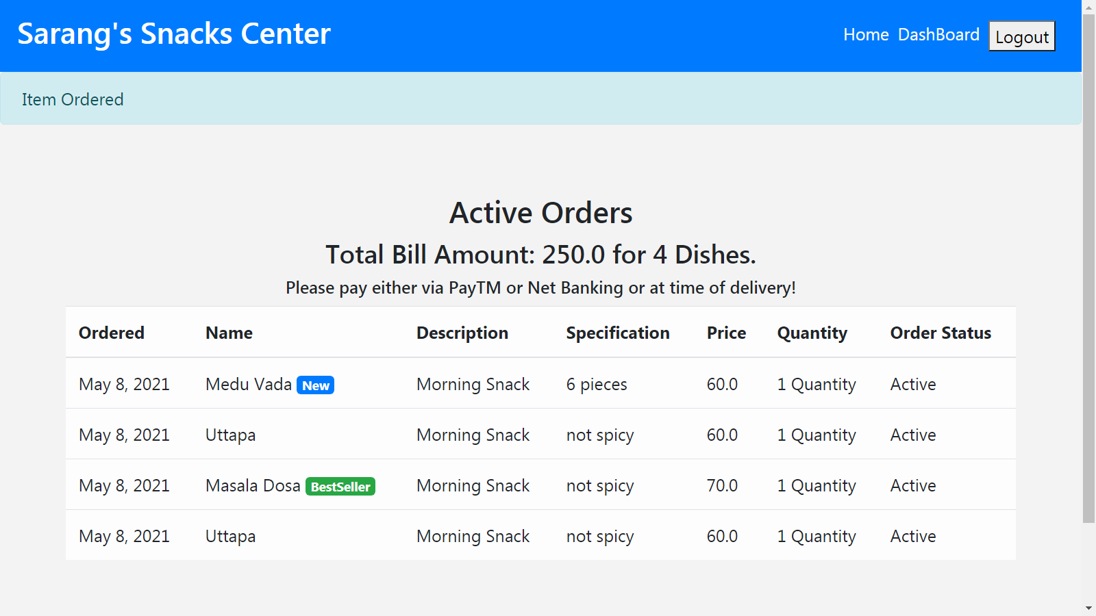Select the Price column header
1096x616 pixels.
pyautogui.click(x=725, y=333)
